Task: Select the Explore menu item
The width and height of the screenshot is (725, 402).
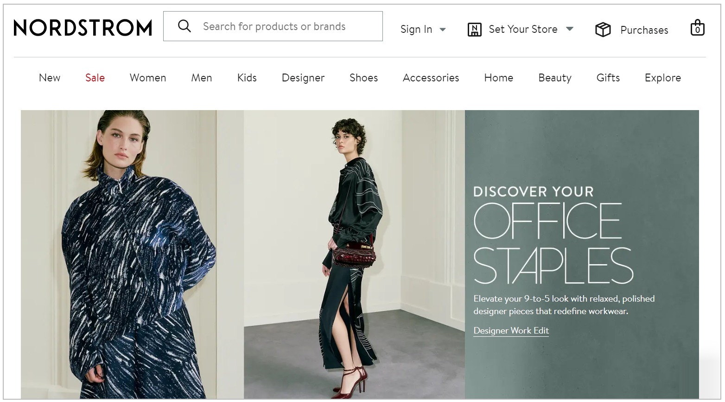Action: [663, 78]
